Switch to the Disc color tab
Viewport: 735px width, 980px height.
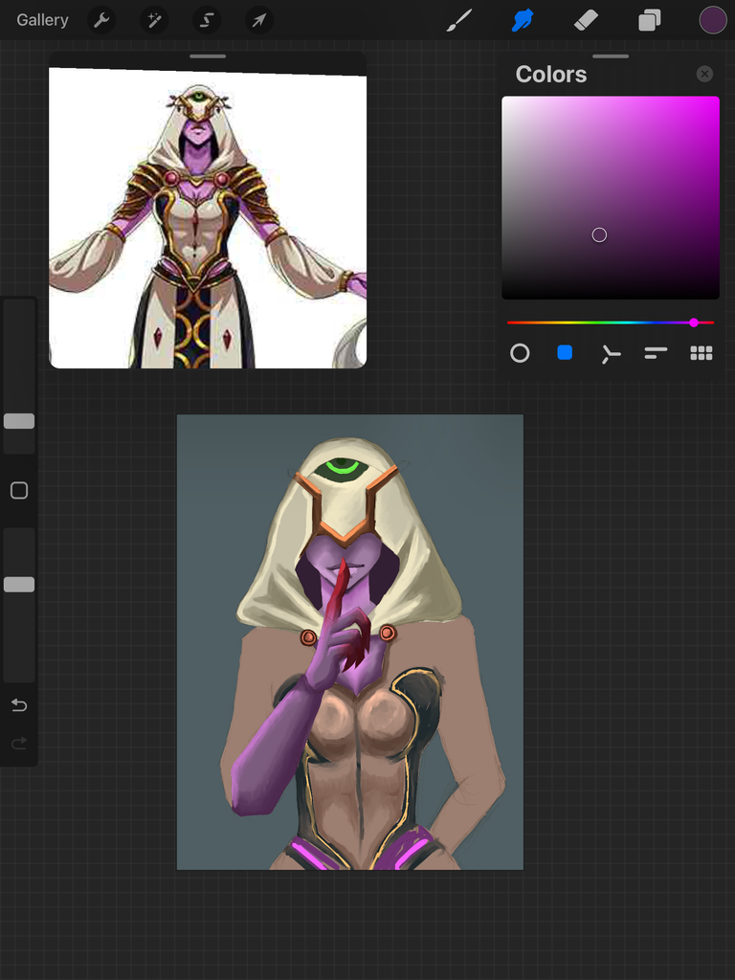[x=520, y=353]
